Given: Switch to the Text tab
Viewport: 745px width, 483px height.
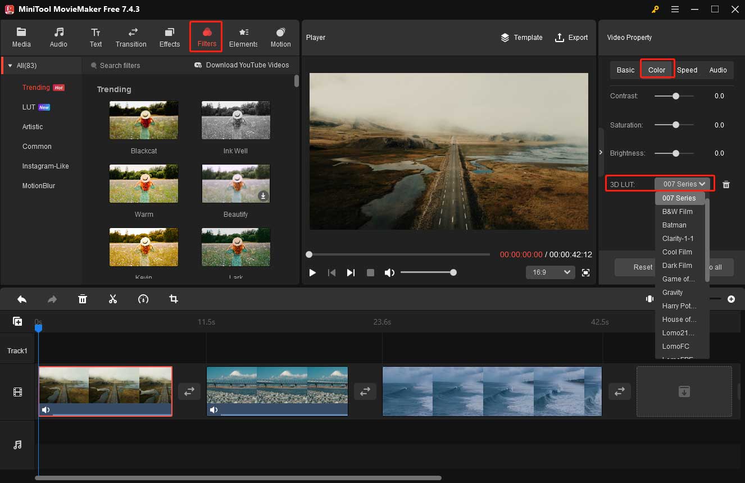Looking at the screenshot, I should (x=96, y=37).
